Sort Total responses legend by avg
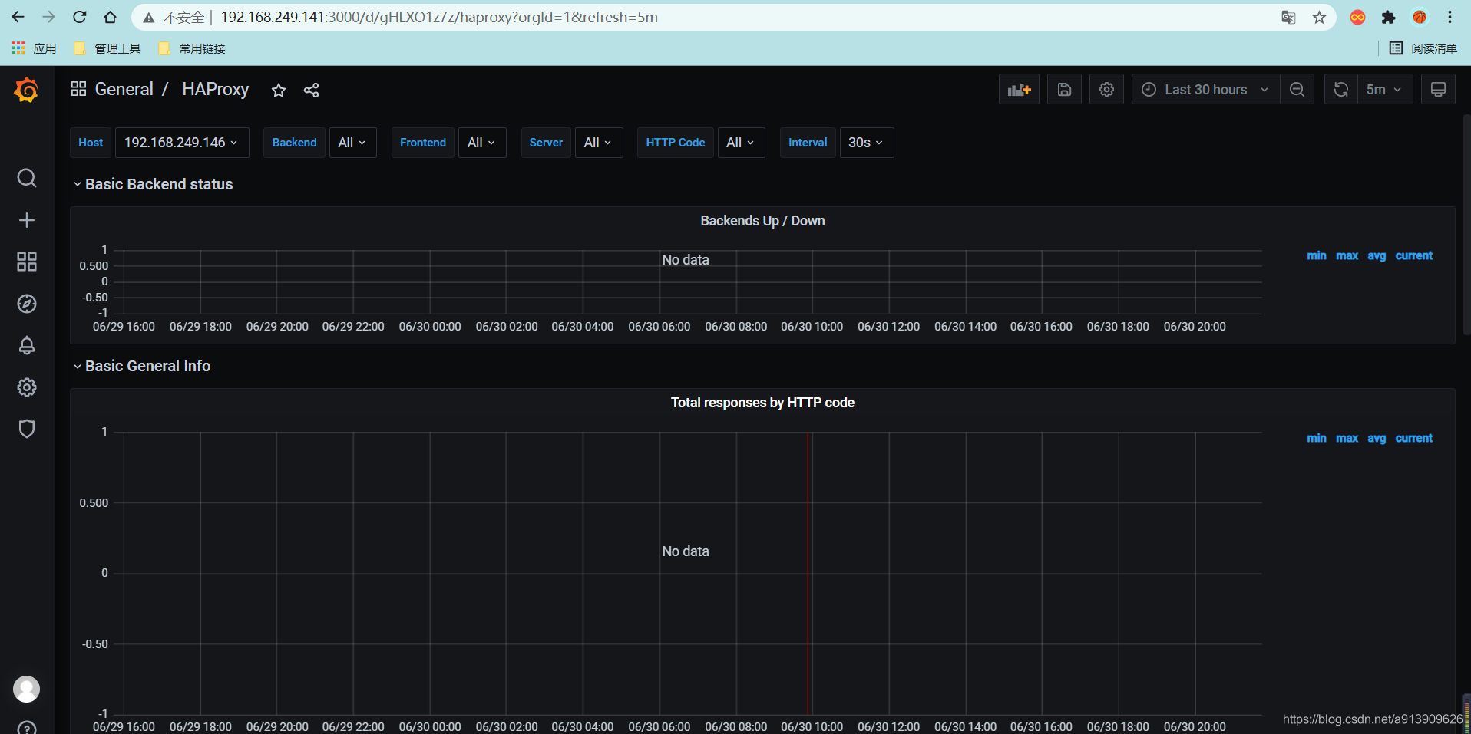 1377,438
